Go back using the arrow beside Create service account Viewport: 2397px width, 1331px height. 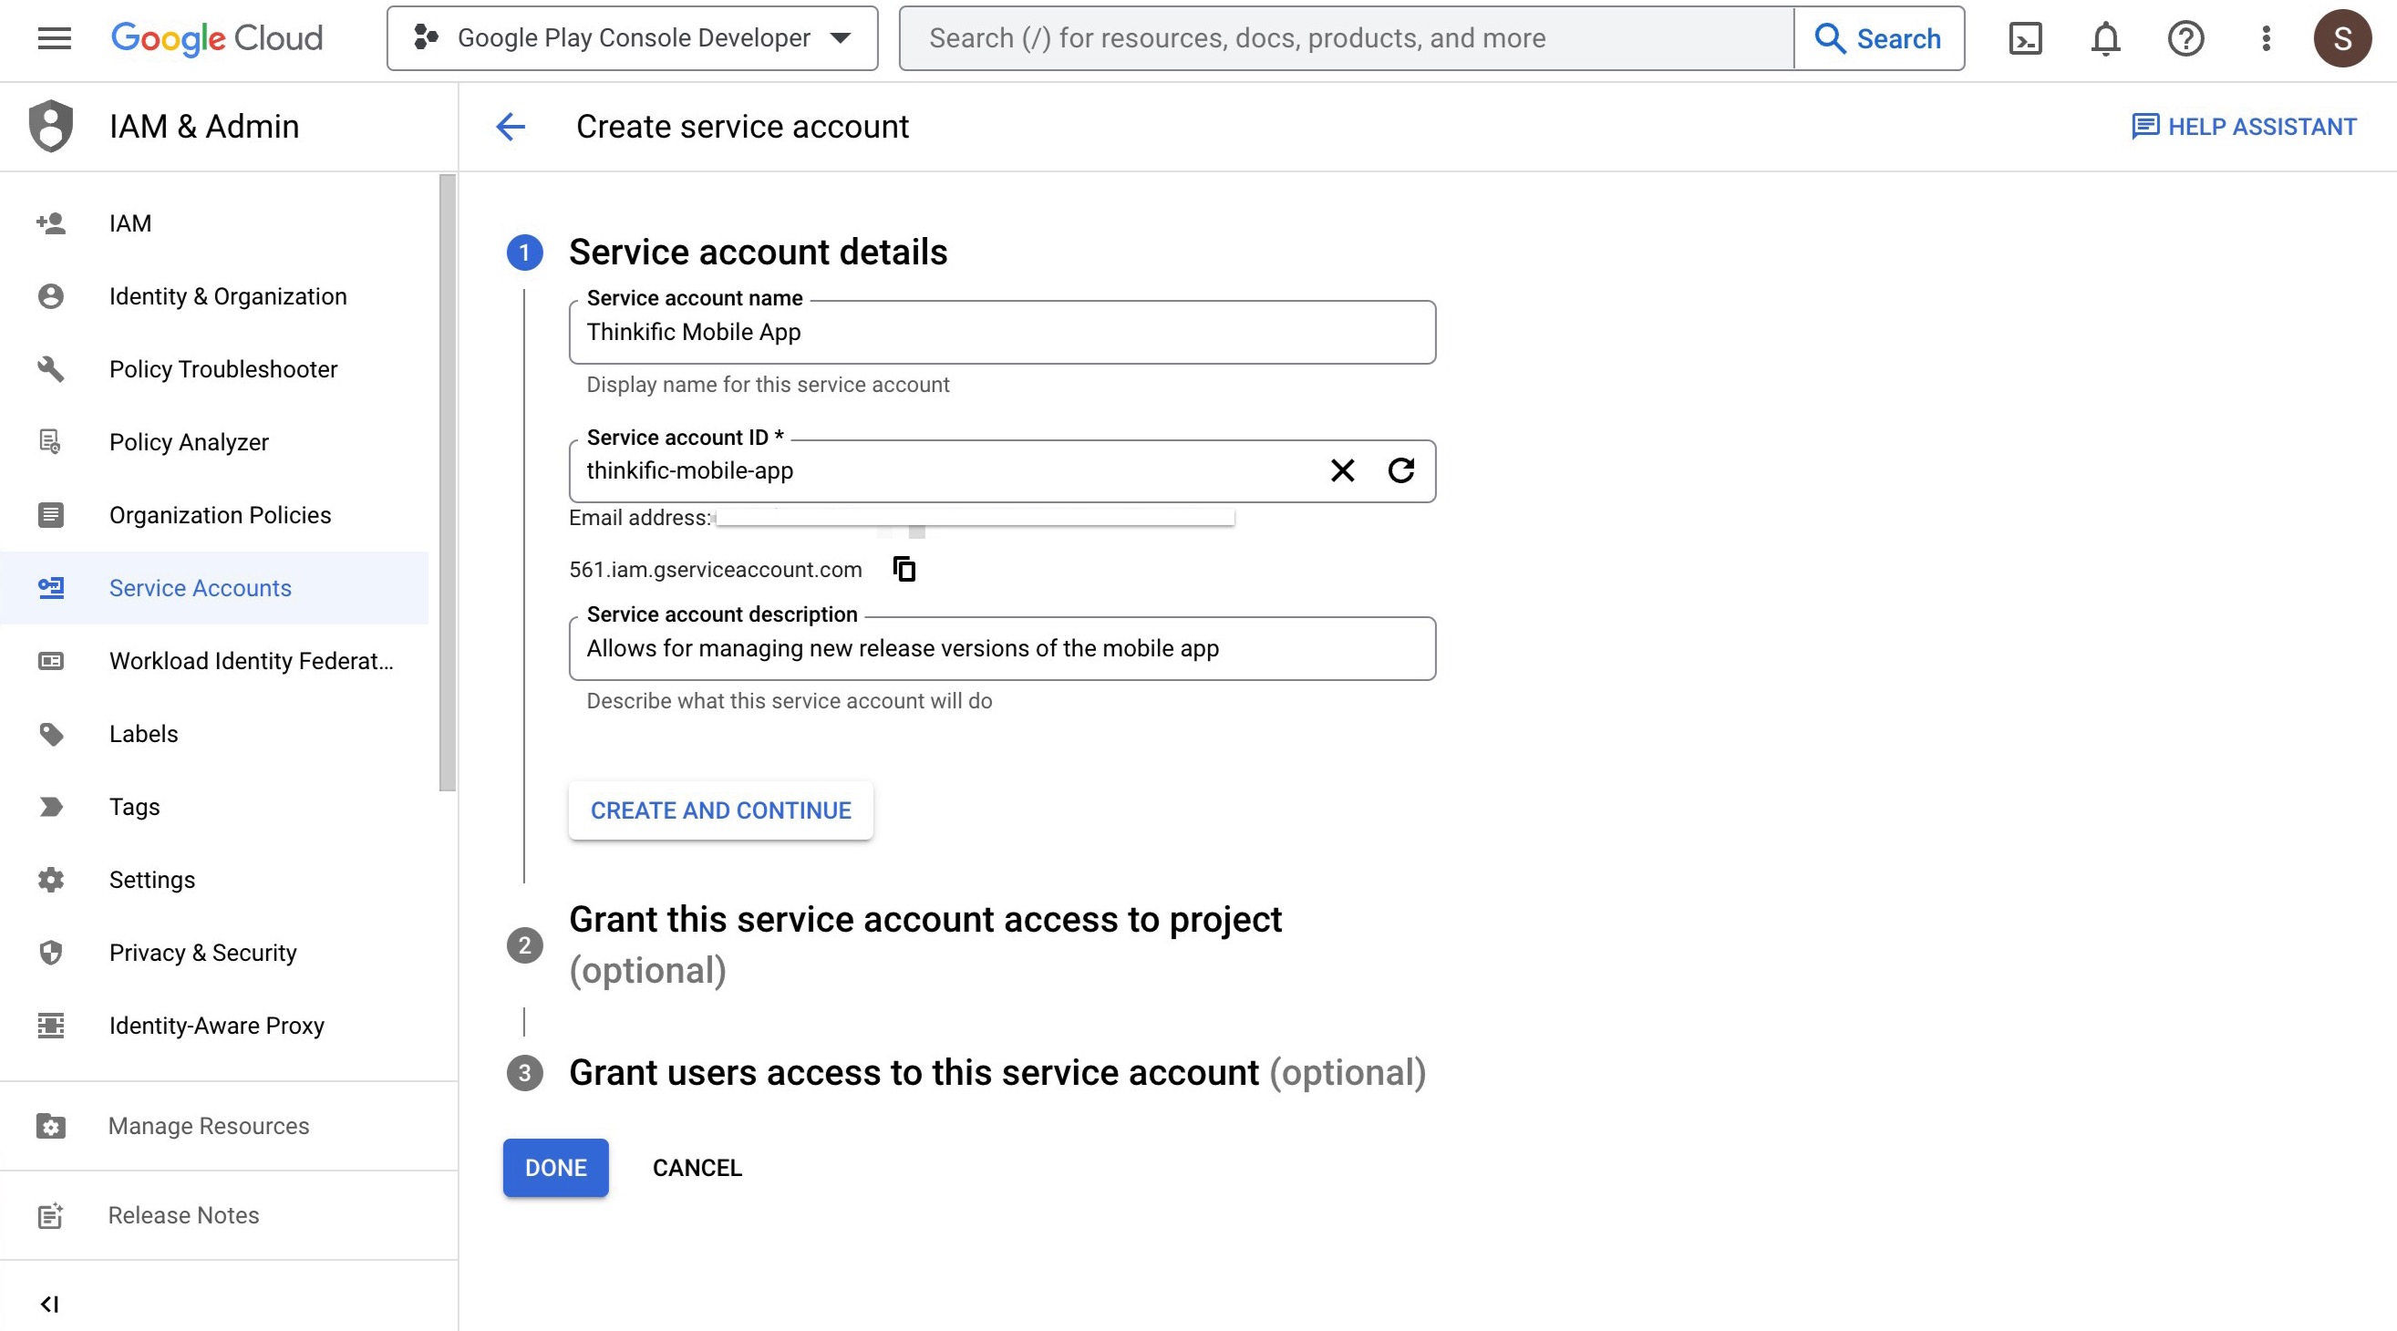click(511, 127)
